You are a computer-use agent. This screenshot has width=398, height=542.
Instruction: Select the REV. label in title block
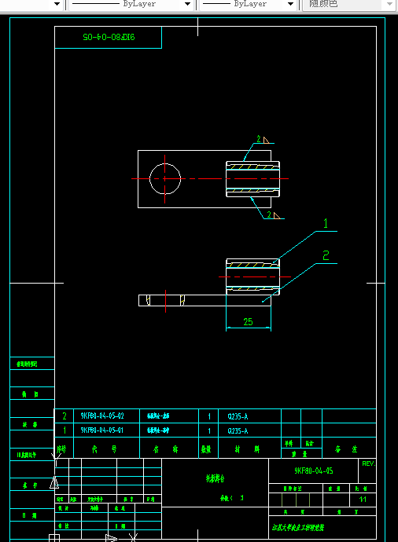click(369, 463)
